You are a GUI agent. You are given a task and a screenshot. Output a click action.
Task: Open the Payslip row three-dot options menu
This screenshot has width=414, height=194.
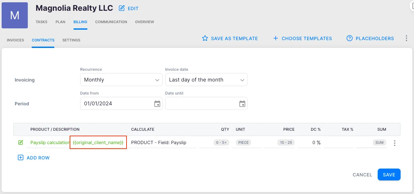pos(395,143)
